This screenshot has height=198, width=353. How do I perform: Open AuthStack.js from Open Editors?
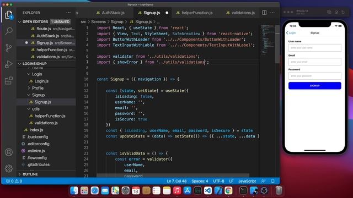click(x=46, y=36)
